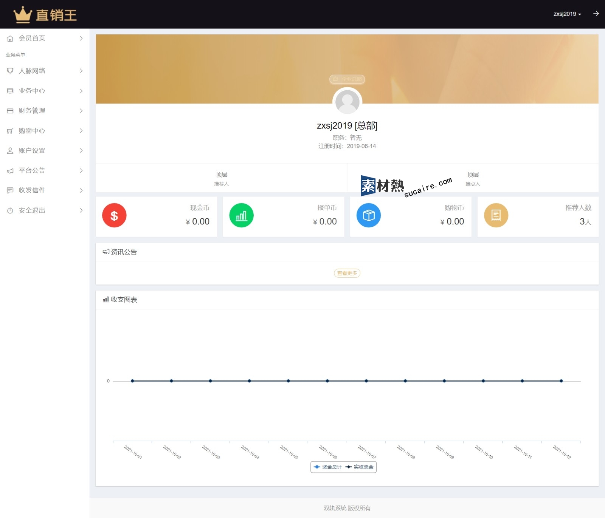
Task: Click the zxsj2019 [总部] profile name
Action: tap(347, 125)
